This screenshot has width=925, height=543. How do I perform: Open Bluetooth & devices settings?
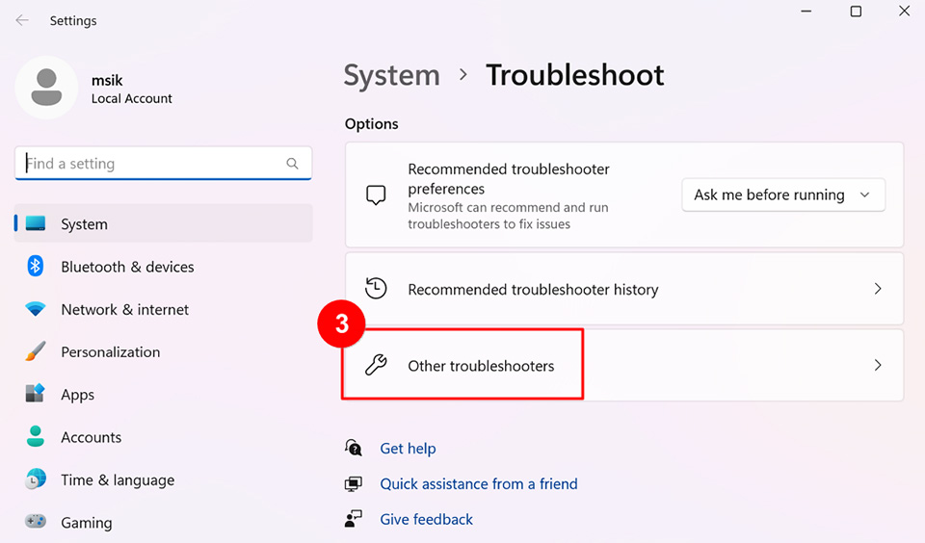coord(164,267)
